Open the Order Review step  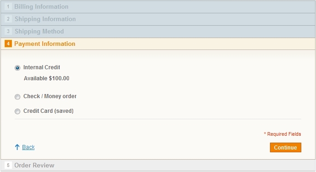tap(158, 166)
